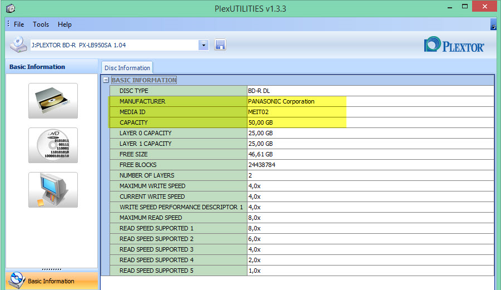Select the FREE BLOCKS row label
This screenshot has height=290, width=501.
point(138,165)
